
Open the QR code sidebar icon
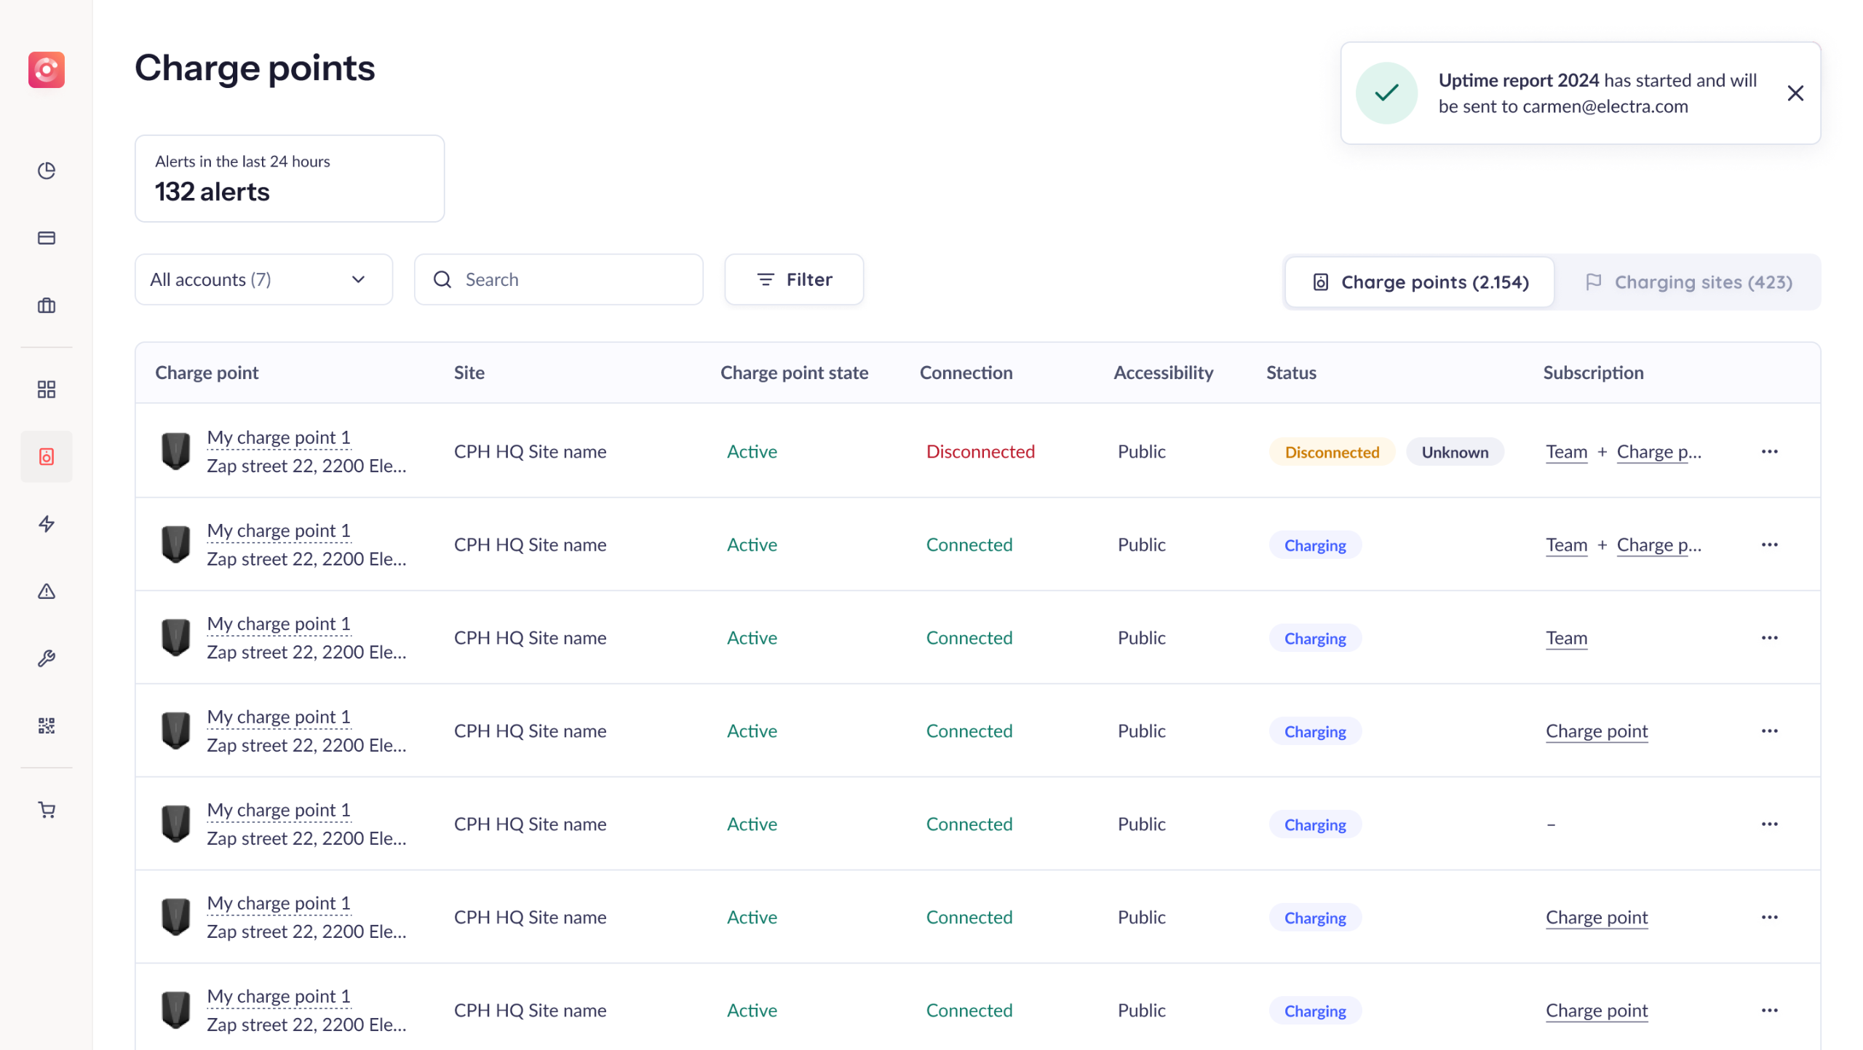coord(47,725)
